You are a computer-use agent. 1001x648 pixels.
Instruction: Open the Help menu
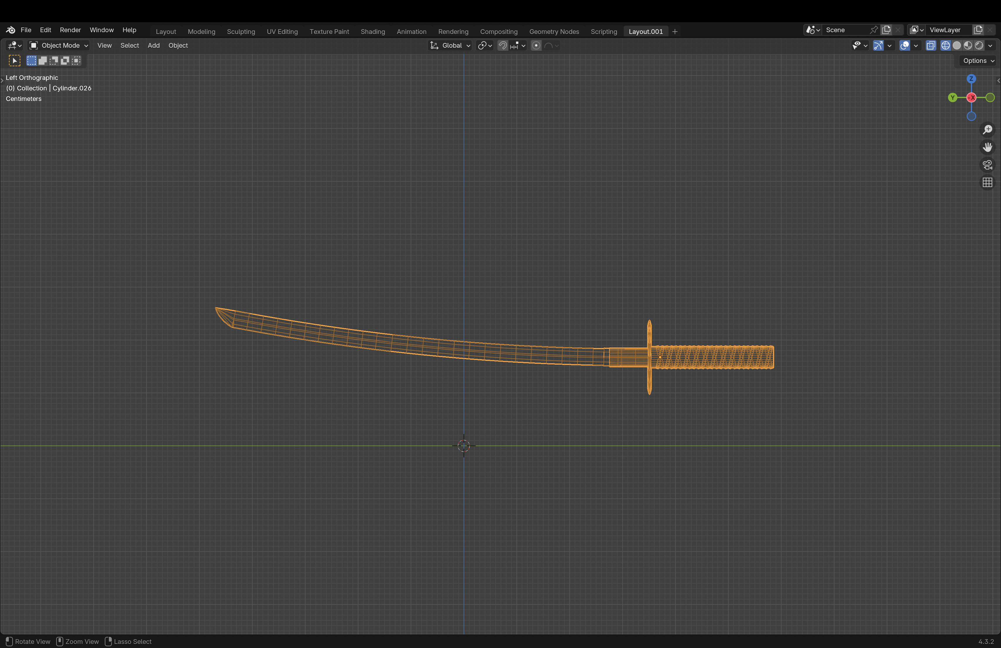[129, 30]
